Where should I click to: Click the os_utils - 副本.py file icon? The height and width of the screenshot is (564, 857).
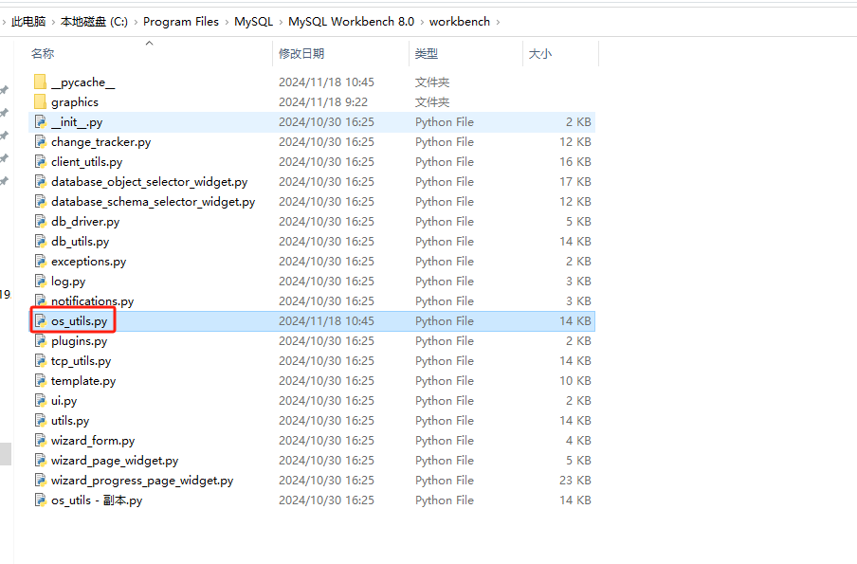coord(41,500)
